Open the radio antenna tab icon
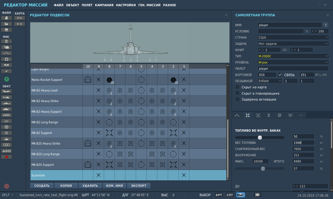Screen dimensions: 333x199 (290, 115)
